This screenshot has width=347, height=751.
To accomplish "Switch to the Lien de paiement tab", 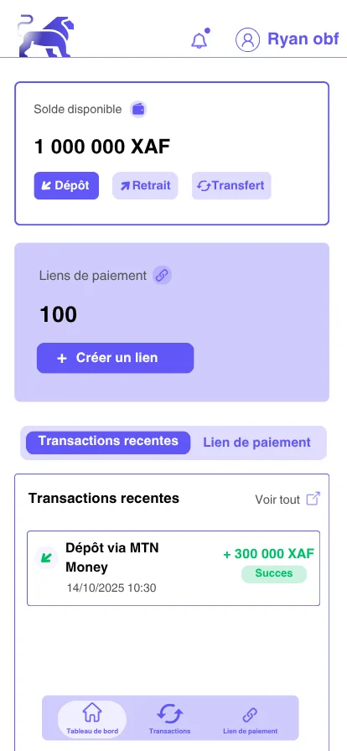I will coord(256,443).
